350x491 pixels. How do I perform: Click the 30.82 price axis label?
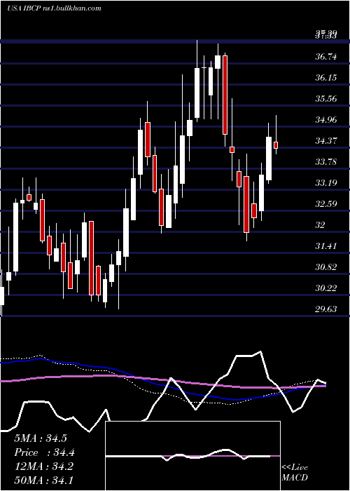[x=326, y=267]
